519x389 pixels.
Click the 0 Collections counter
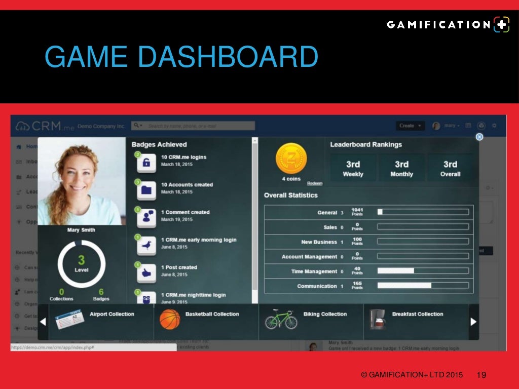pyautogui.click(x=61, y=294)
